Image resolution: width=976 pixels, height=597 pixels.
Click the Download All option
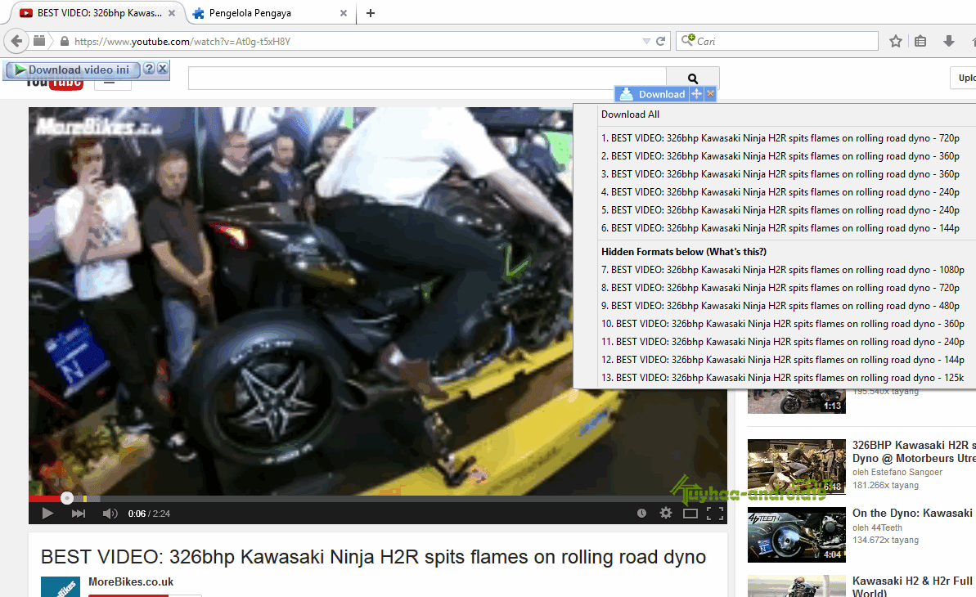pos(630,114)
